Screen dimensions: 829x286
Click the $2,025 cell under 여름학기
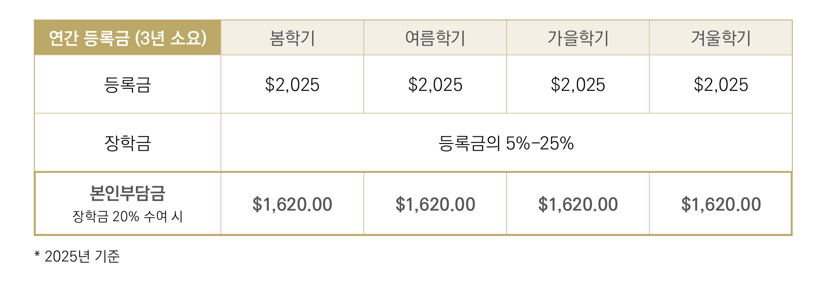click(x=435, y=85)
